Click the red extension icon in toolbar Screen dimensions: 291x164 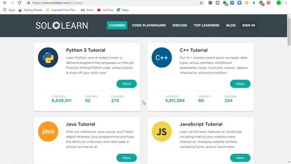click(269, 3)
